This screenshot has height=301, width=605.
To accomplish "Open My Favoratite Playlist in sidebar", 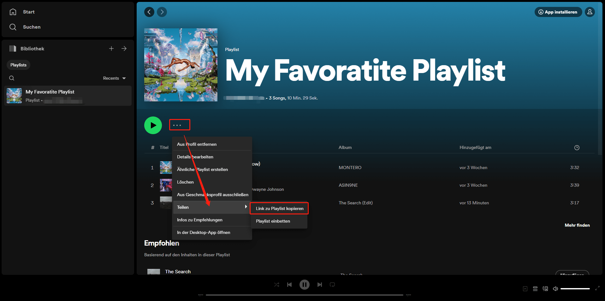I will pyautogui.click(x=68, y=96).
